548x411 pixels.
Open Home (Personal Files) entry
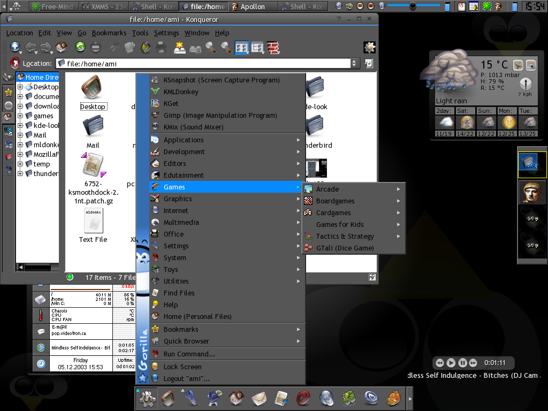[x=227, y=317]
